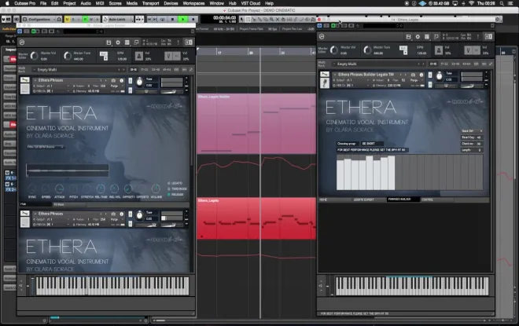Open workspace layout icon in right Kontakt window

coord(427,37)
